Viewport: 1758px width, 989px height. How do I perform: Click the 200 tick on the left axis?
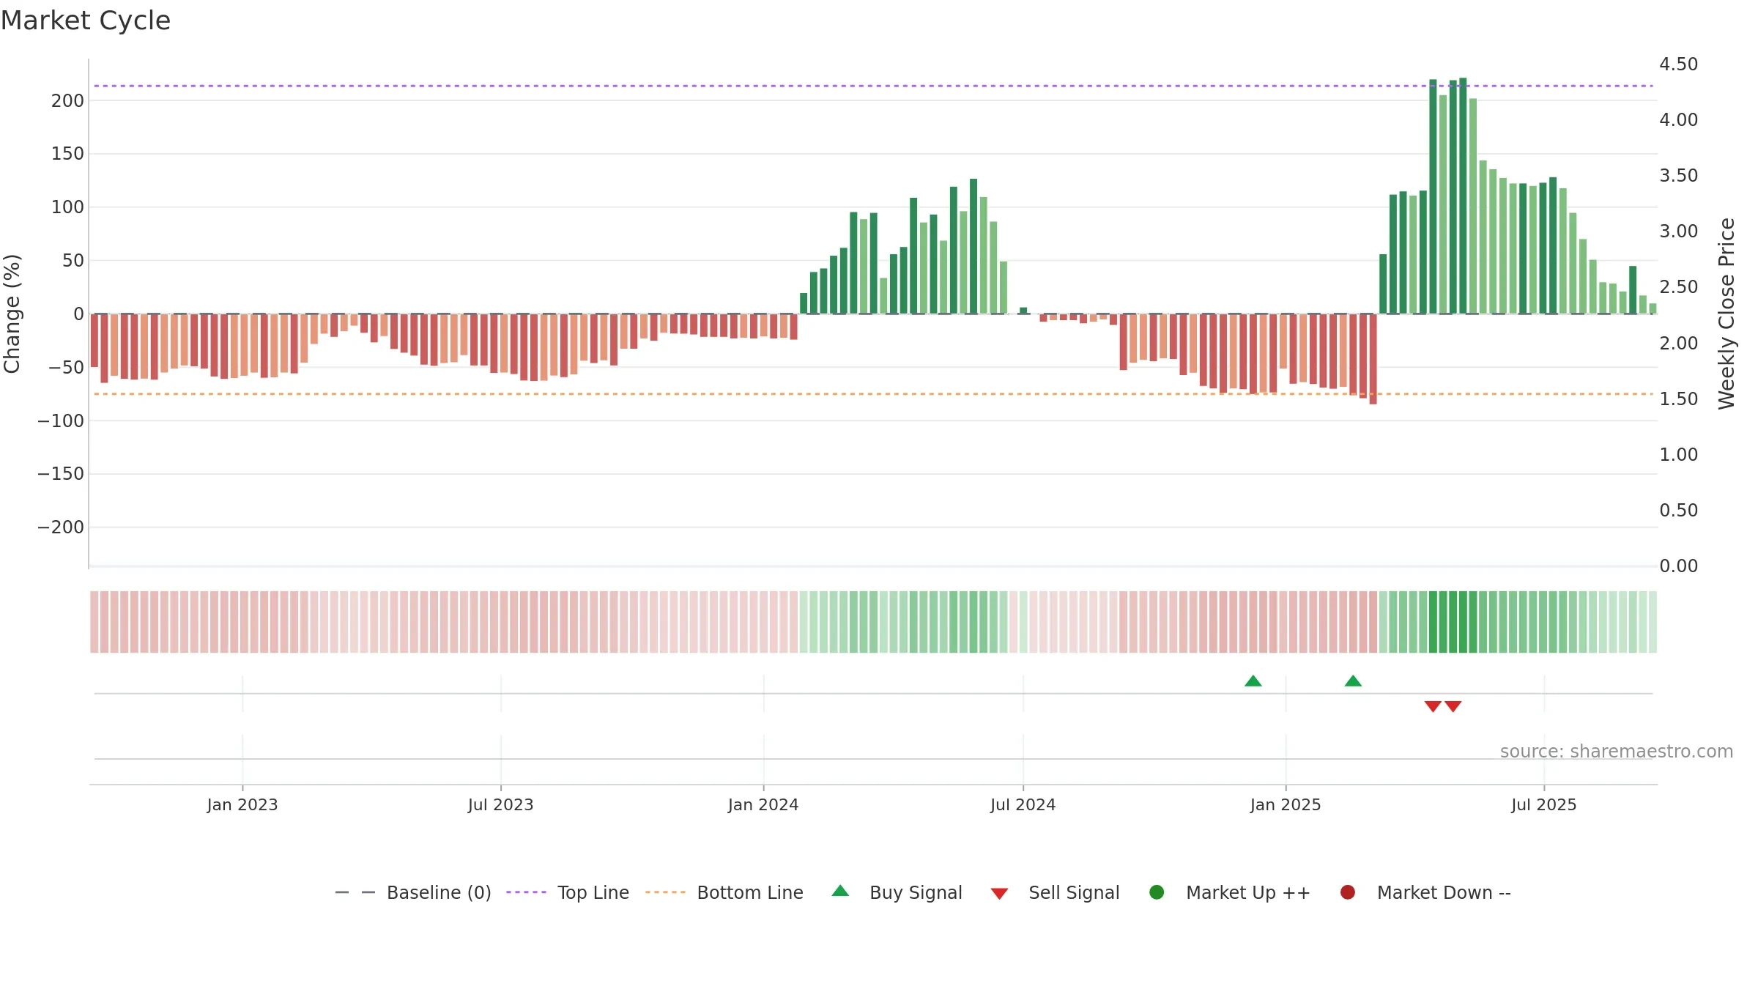click(x=67, y=101)
